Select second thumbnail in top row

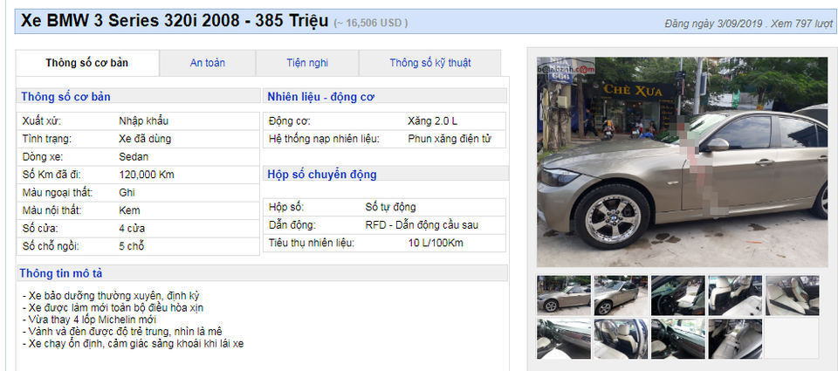(621, 296)
